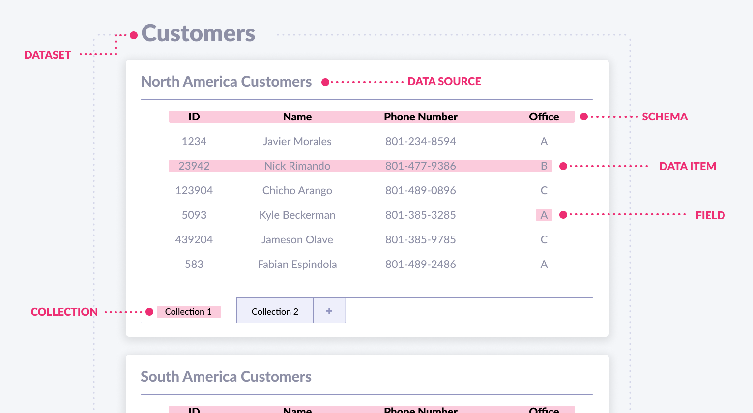Click office value A in Fabian Espindola row
The image size is (753, 413).
[544, 264]
